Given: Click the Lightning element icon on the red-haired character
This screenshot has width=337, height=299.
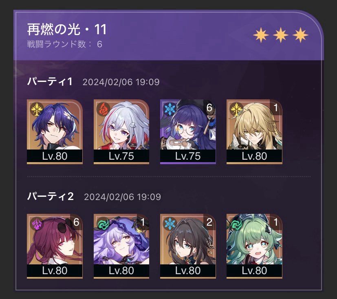Looking at the screenshot, I should [x=37, y=224].
